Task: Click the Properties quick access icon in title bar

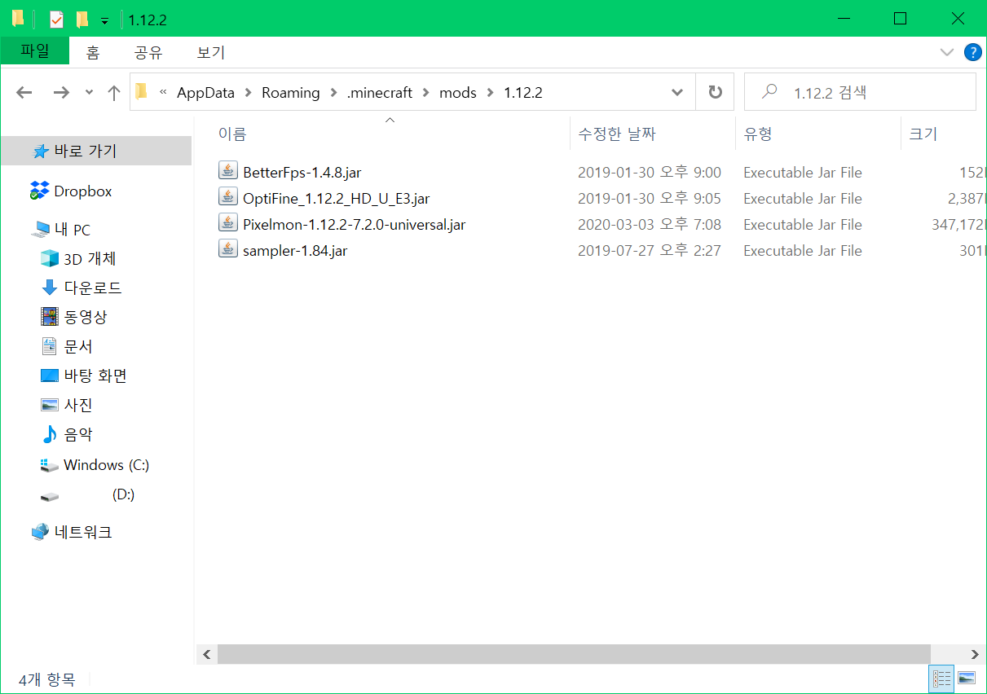Action: (x=56, y=20)
